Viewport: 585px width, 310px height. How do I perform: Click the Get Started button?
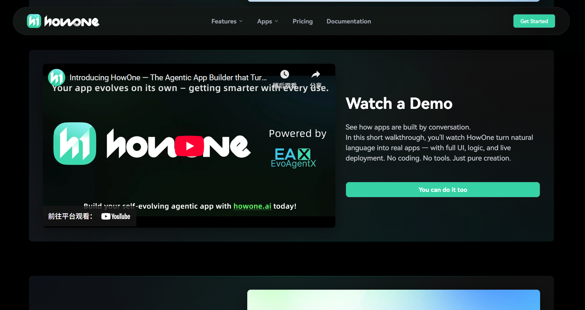(x=534, y=21)
